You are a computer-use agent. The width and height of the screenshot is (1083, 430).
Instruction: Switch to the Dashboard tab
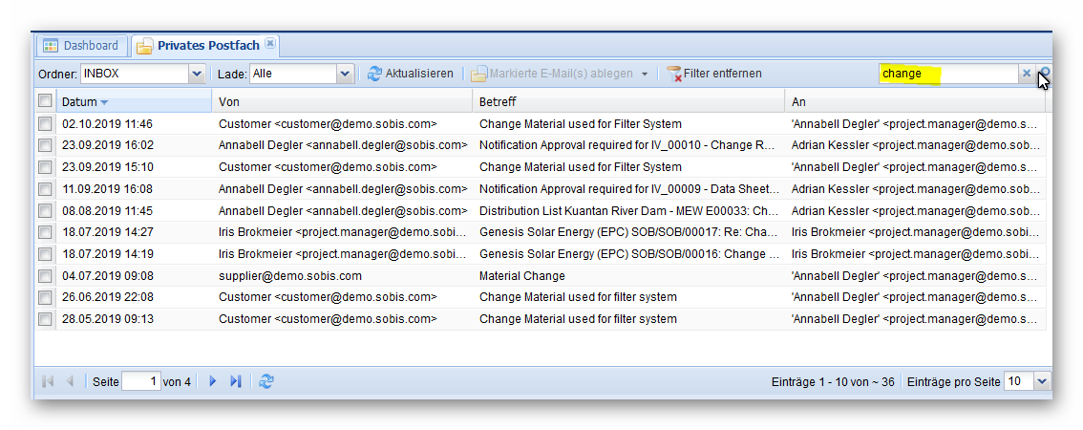[81, 46]
